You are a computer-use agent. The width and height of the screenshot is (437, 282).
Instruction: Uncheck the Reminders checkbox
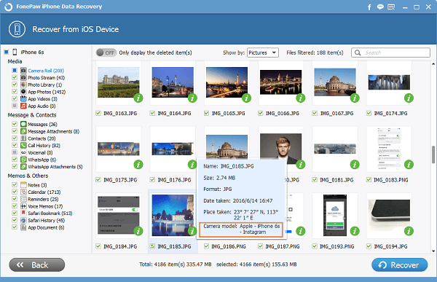(15, 199)
